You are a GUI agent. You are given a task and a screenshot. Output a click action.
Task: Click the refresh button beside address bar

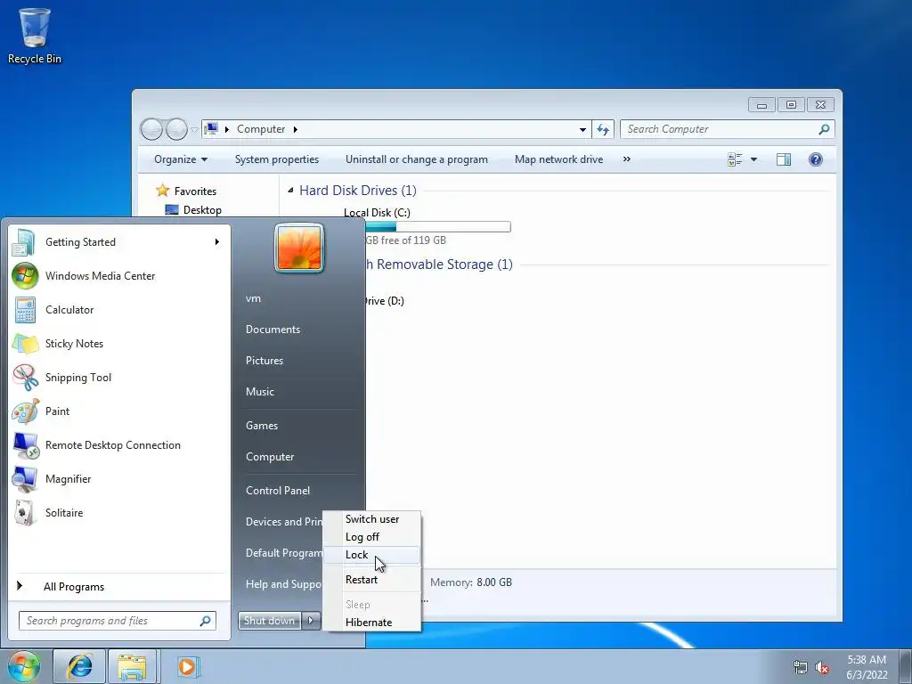(603, 129)
